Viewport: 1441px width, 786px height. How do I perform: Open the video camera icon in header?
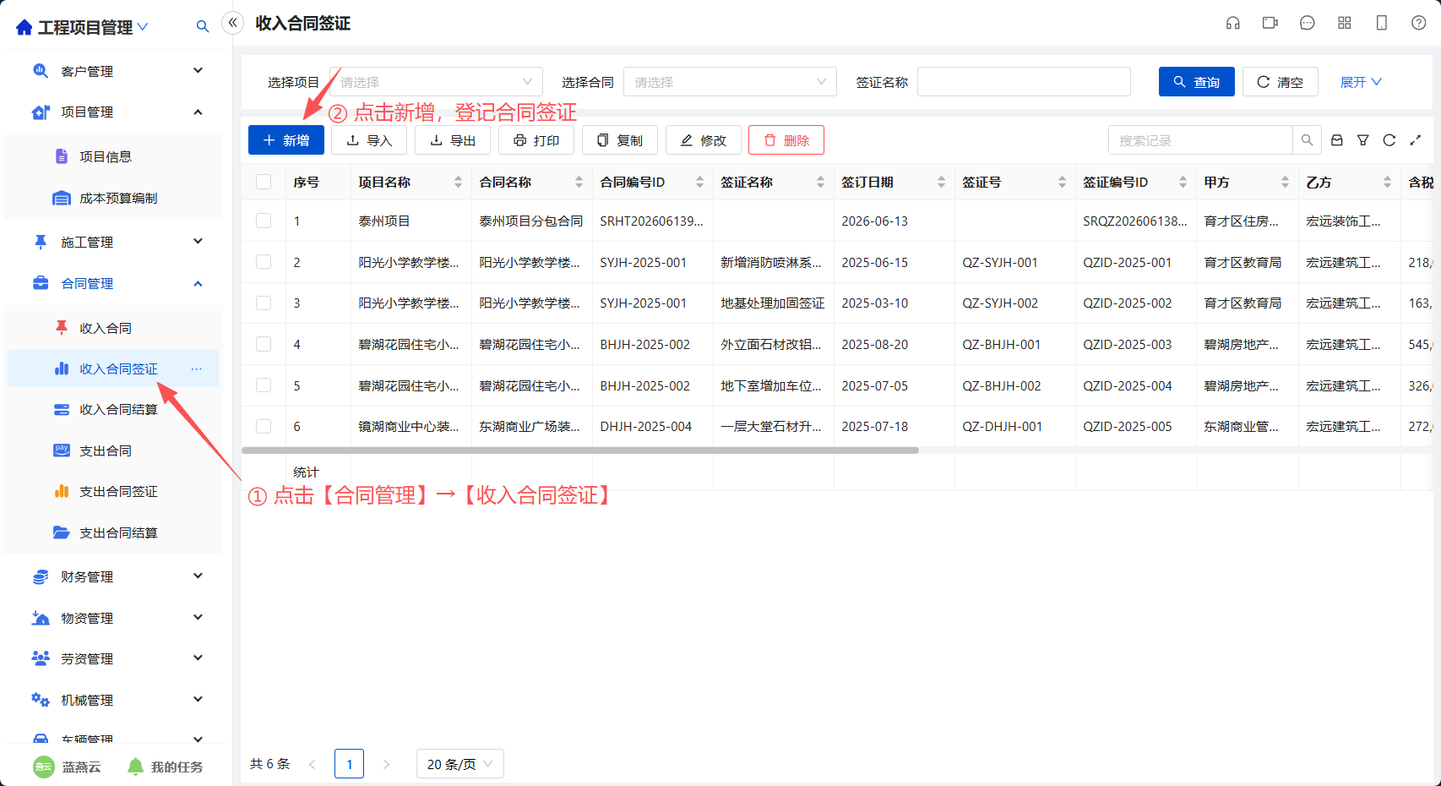click(x=1270, y=23)
